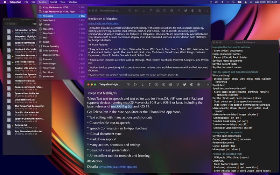Select Twitter in the Actions menu
Image resolution: width=280 pixels, height=175 pixels.
tap(62, 24)
